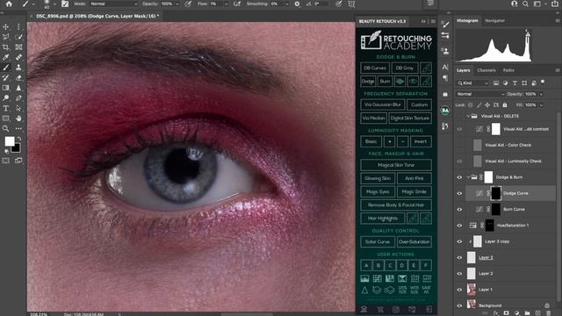
Task: Click the DB Curves button
Action: (x=375, y=68)
